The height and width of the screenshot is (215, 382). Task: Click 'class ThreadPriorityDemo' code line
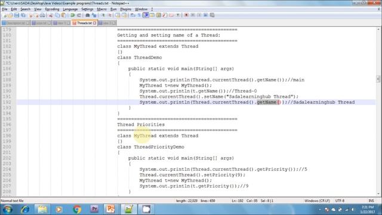click(x=150, y=147)
